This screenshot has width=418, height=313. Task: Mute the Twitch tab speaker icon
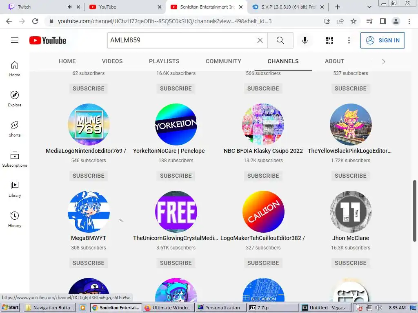(x=69, y=7)
